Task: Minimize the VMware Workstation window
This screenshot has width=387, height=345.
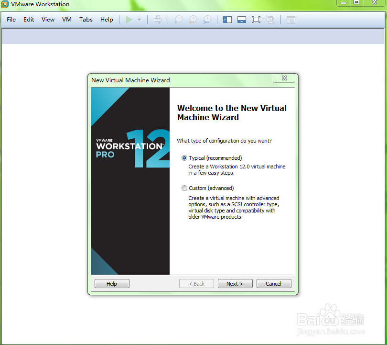Action: [x=344, y=3]
